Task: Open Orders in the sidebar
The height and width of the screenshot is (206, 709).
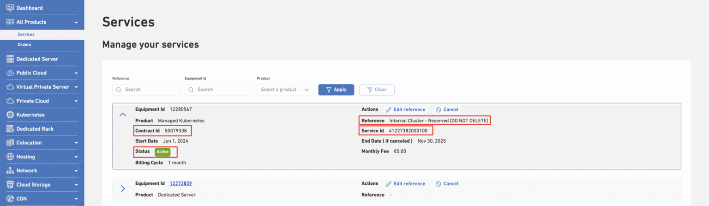Action: (x=24, y=45)
